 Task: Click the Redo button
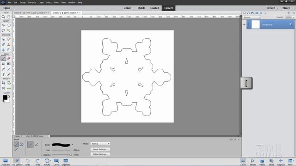pos(37,161)
